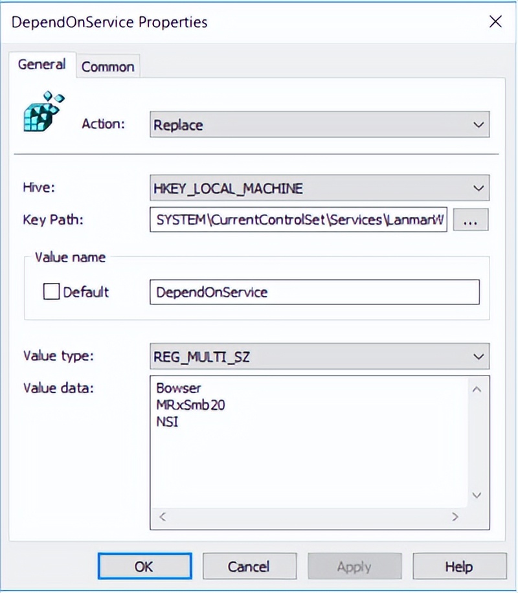This screenshot has width=518, height=593.
Task: Click the Apply button
Action: click(x=354, y=565)
